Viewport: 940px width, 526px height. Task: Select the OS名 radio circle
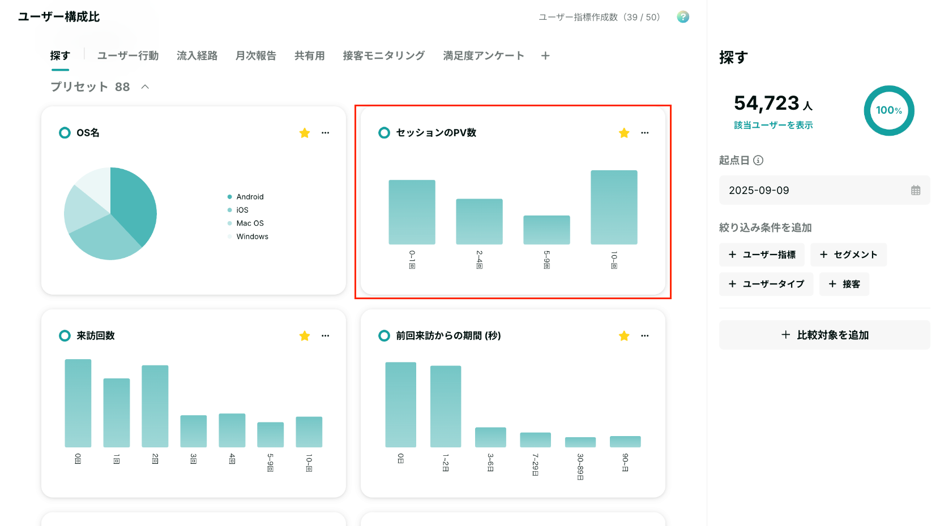[65, 133]
